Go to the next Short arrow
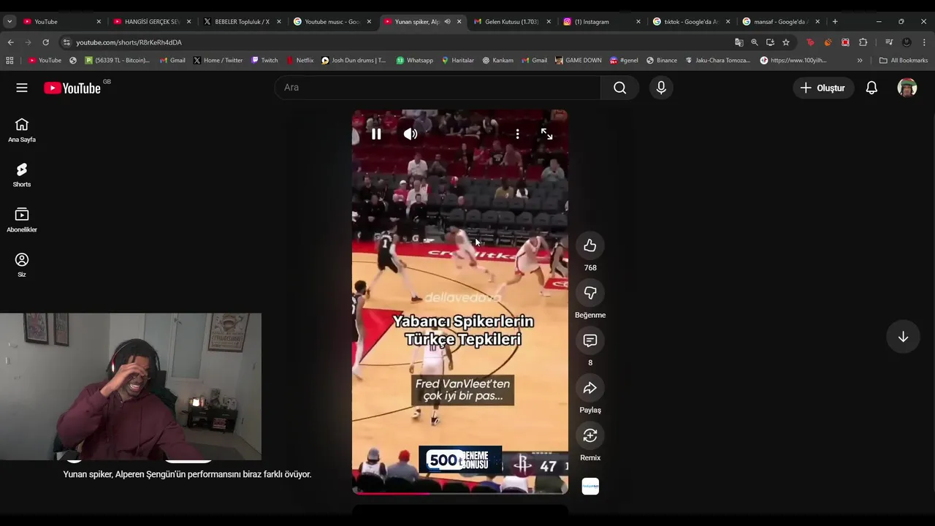935x526 pixels. (903, 337)
